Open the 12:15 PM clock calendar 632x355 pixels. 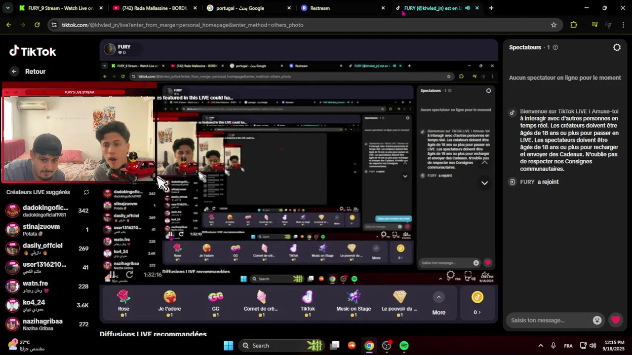tap(614, 346)
